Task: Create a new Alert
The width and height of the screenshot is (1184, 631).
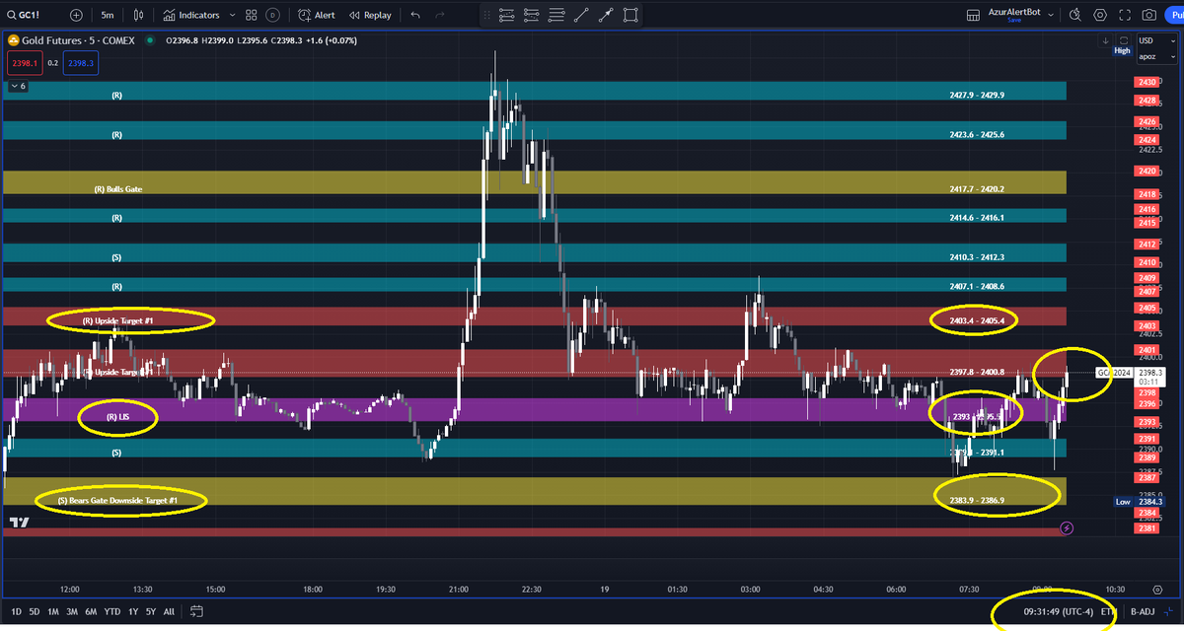Action: 317,15
